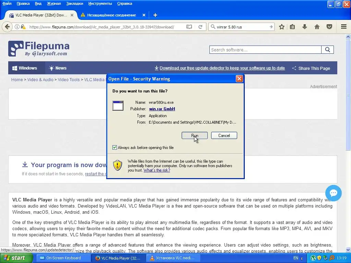Click the 13:19 tray clock
351x263 pixels.
coord(342,258)
